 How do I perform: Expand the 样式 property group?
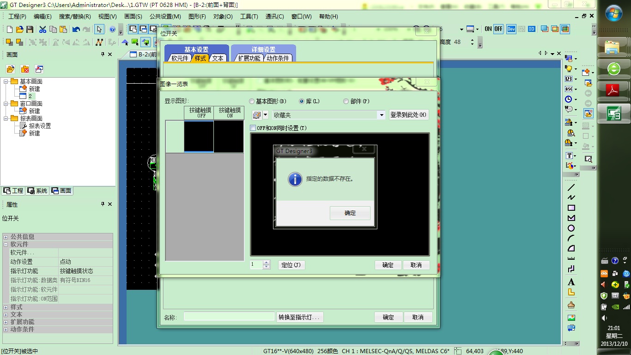(x=6, y=307)
